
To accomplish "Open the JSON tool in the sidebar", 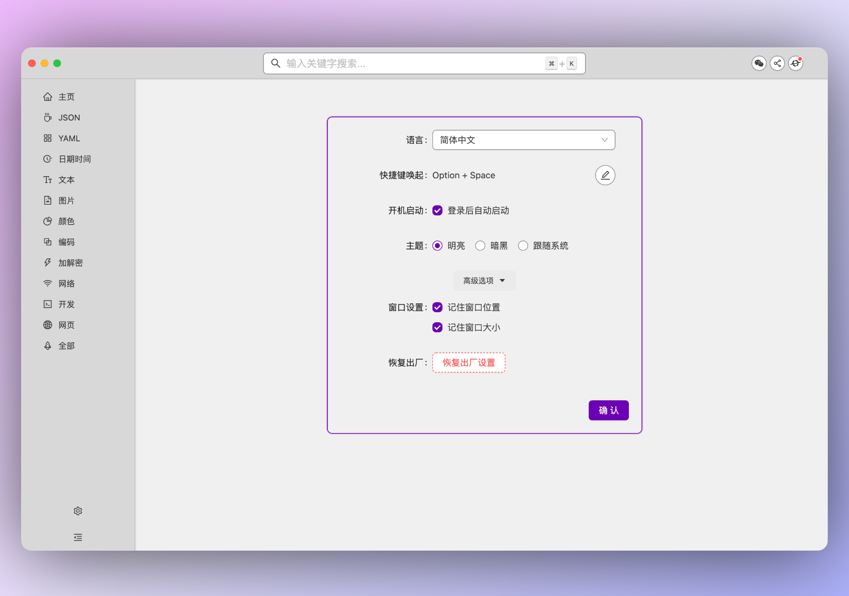I will (69, 117).
